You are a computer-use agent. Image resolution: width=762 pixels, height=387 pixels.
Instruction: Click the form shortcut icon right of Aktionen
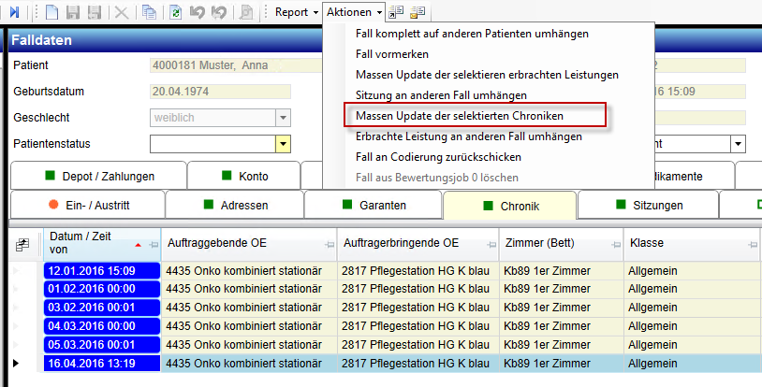396,12
